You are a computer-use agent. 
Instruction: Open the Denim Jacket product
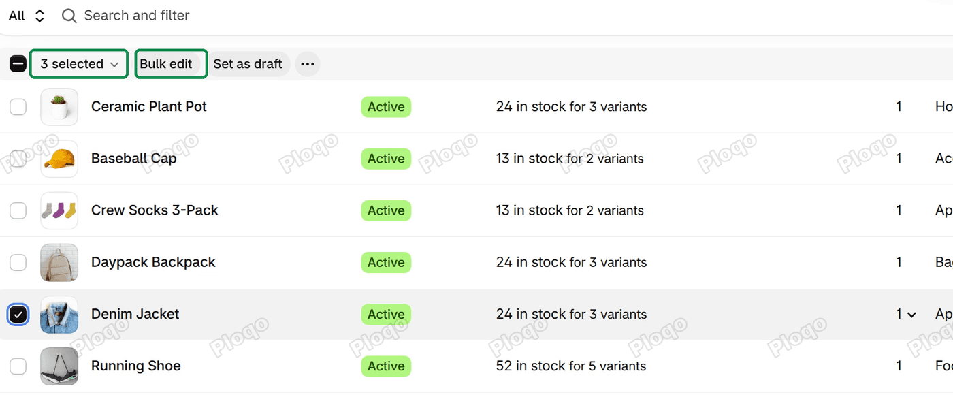135,315
